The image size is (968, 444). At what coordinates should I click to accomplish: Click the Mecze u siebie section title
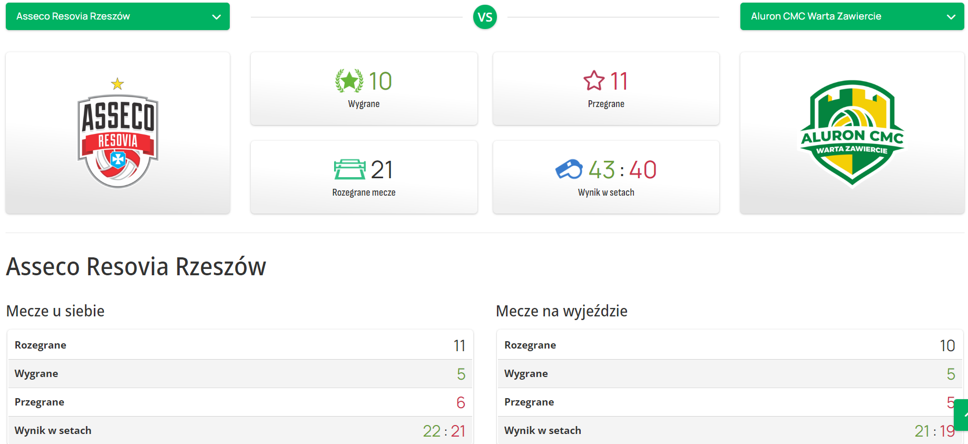(55, 311)
